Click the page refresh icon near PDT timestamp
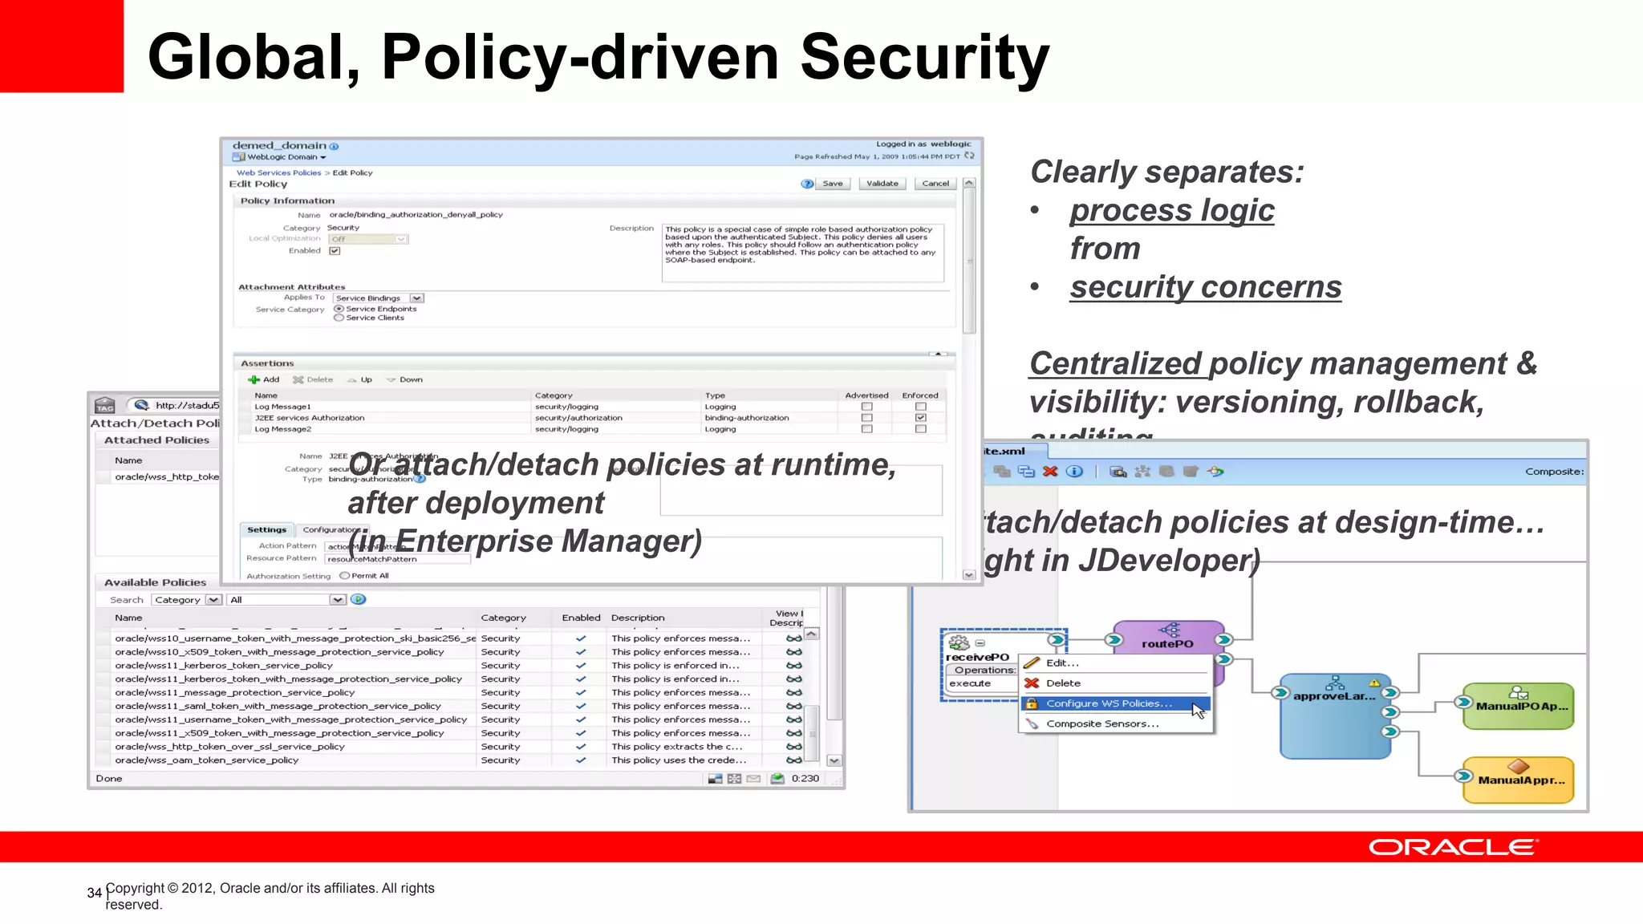The height and width of the screenshot is (924, 1643). (969, 156)
